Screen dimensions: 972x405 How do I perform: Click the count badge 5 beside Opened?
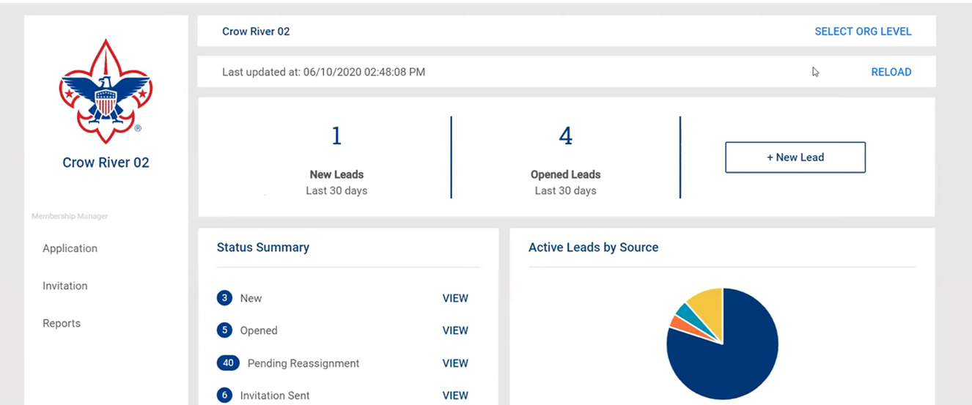224,330
